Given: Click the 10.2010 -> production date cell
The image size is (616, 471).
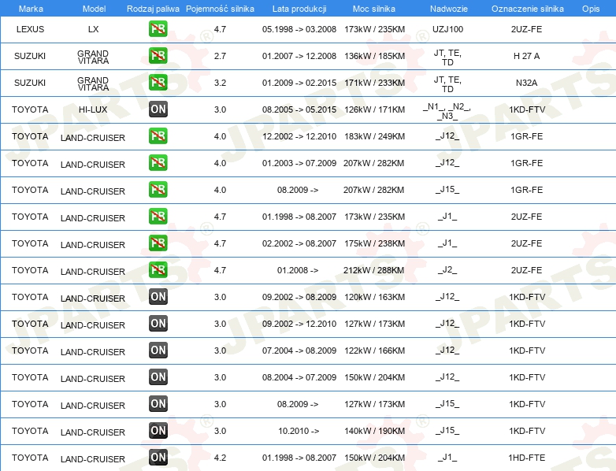Looking at the screenshot, I should (299, 431).
